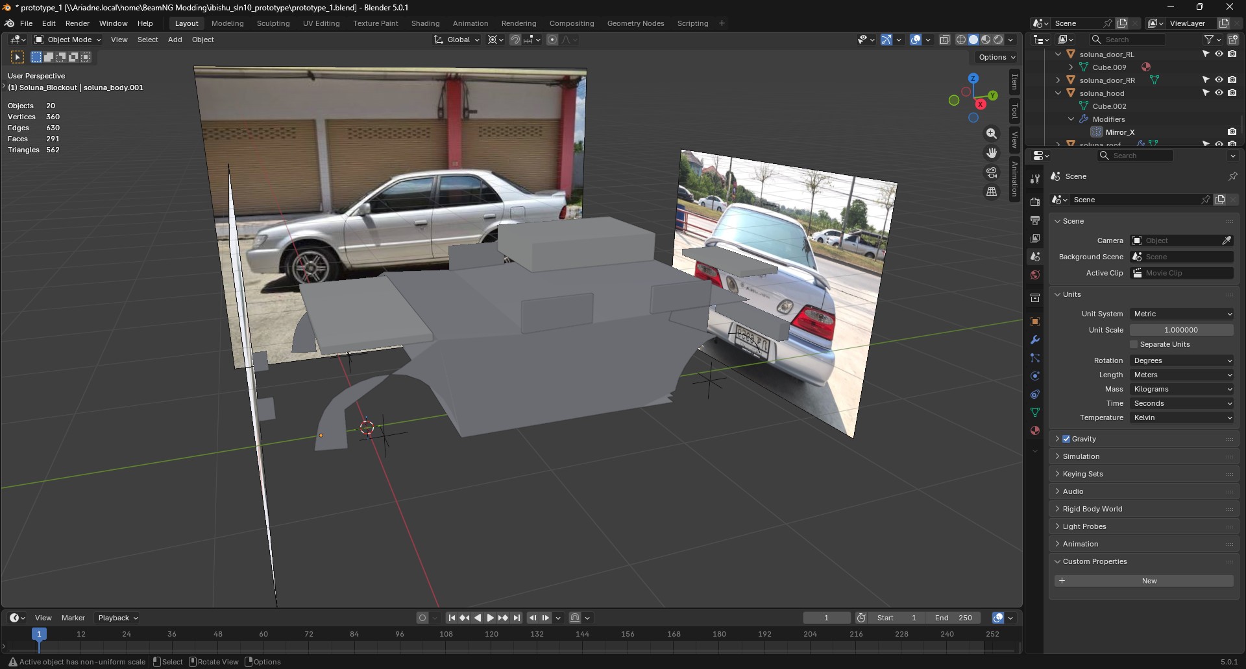1246x669 pixels.
Task: Open the Render menu
Action: pos(77,23)
